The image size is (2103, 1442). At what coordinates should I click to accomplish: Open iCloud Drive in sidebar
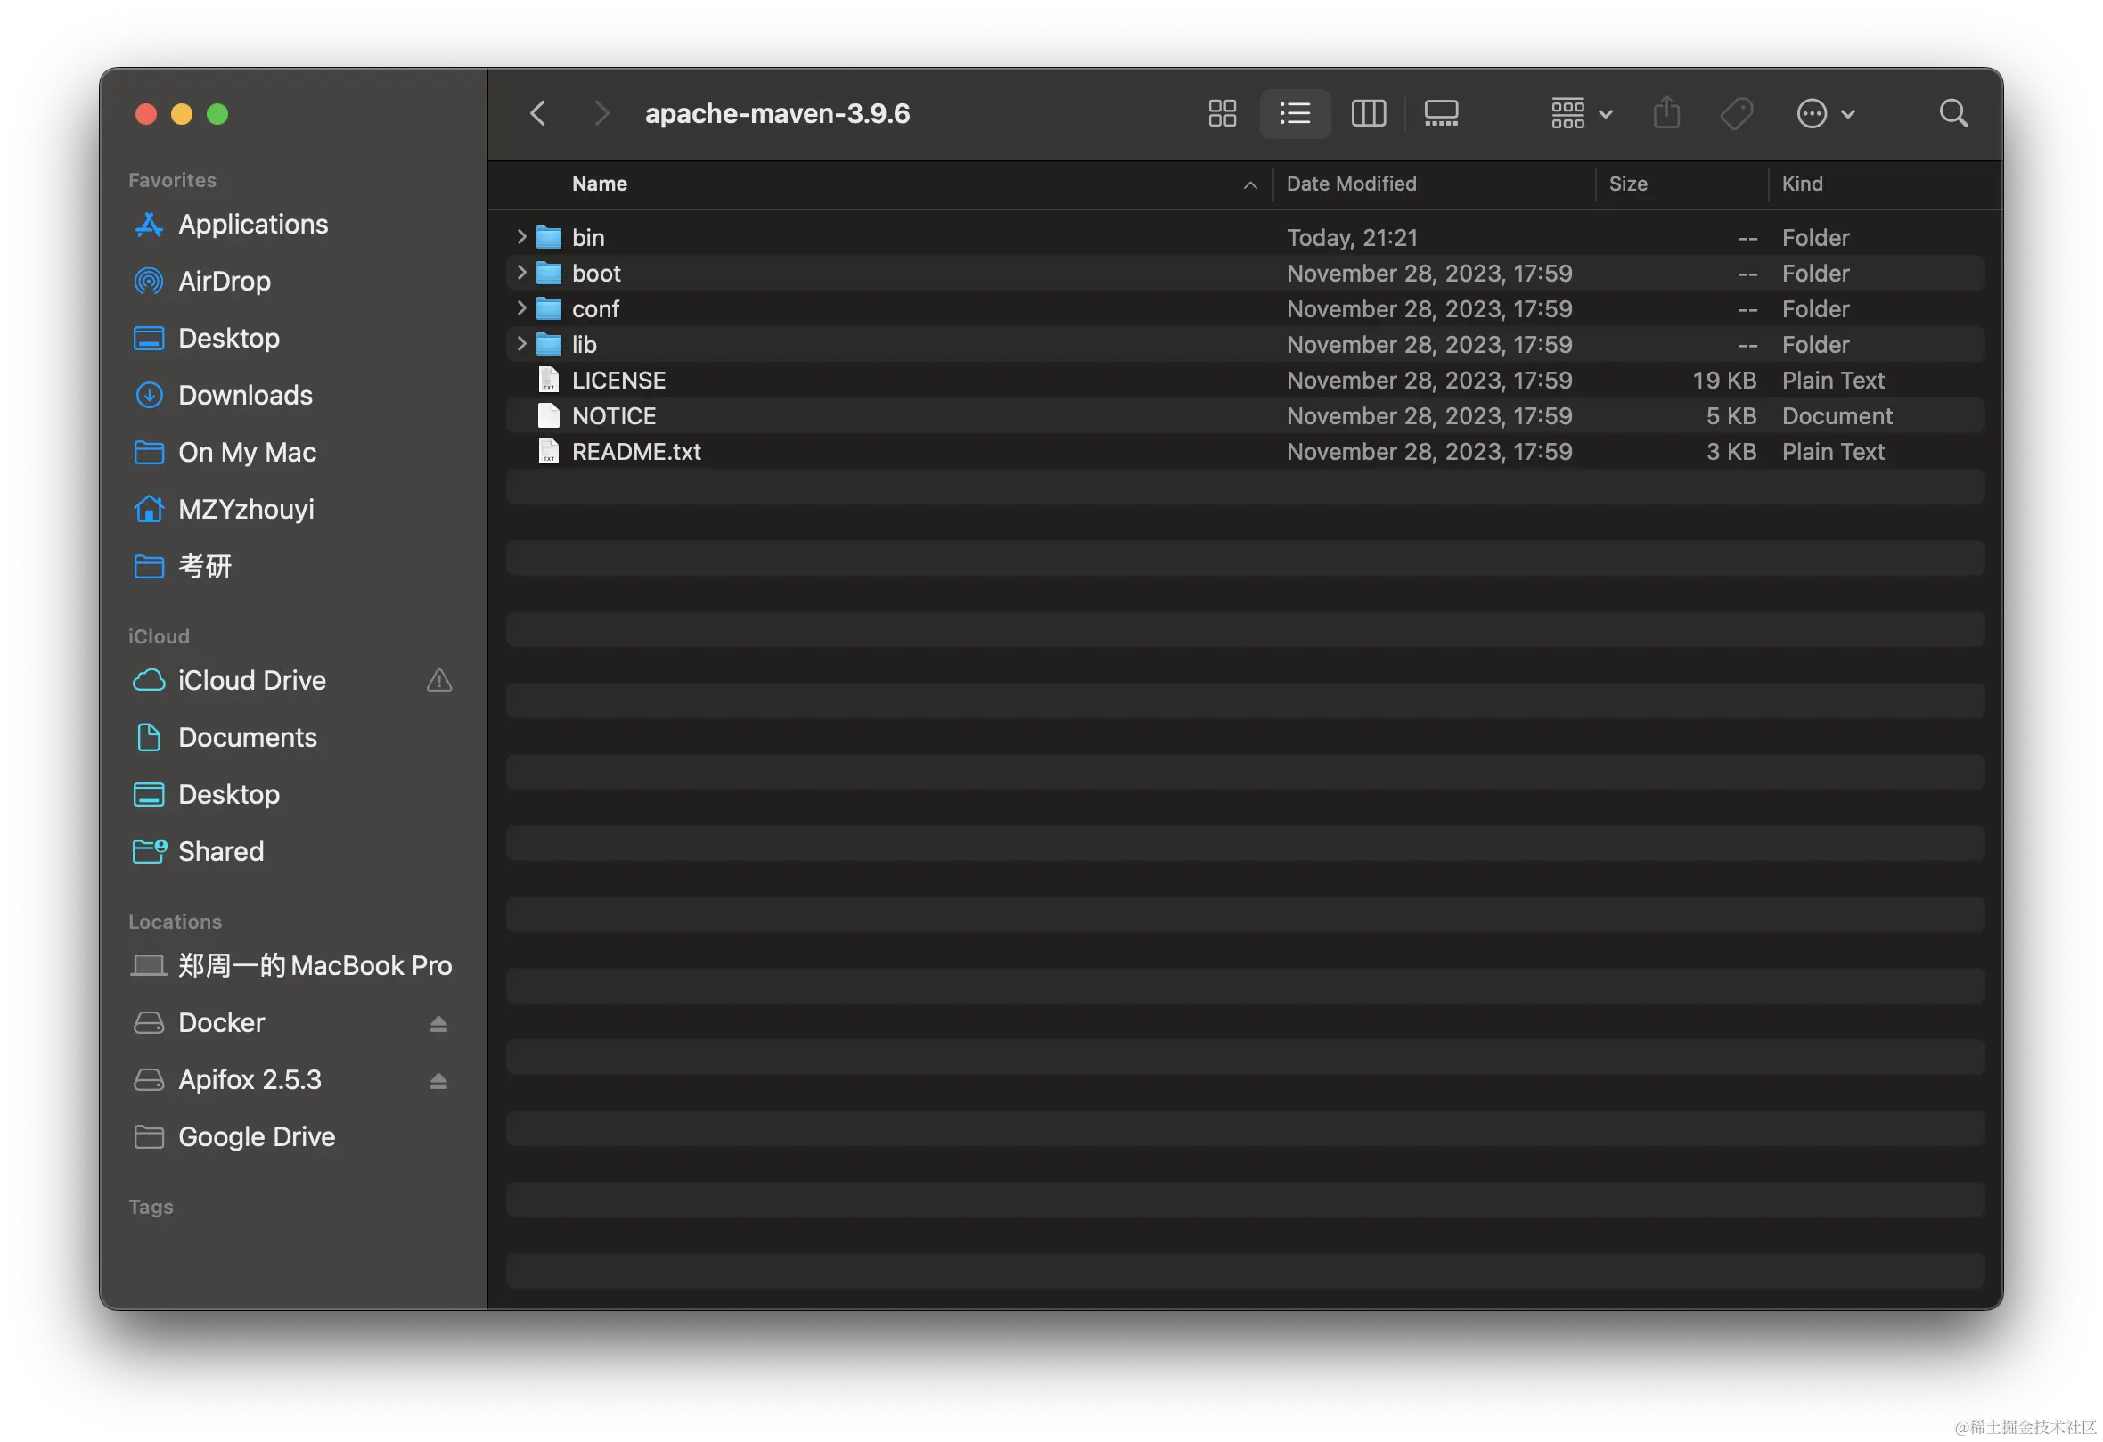click(251, 680)
